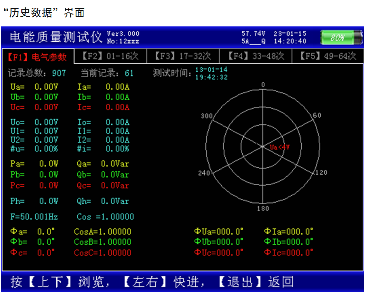Click the 180 degree mark on polar chart
365x292 pixels.
(x=263, y=209)
